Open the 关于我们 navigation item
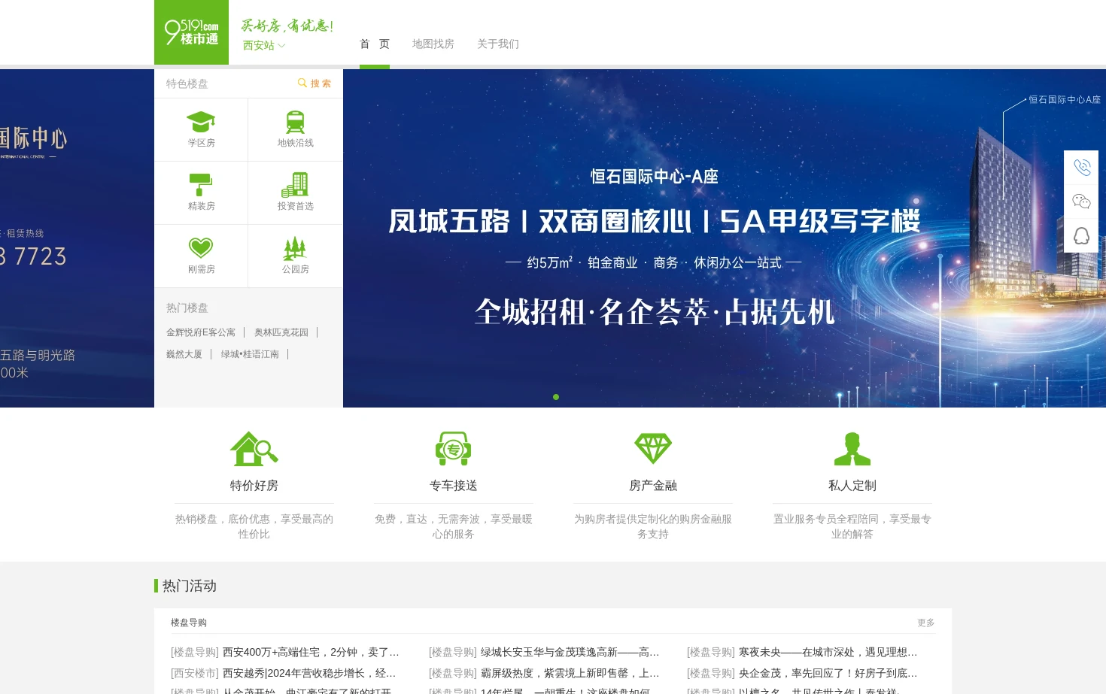This screenshot has height=694, width=1106. (498, 44)
